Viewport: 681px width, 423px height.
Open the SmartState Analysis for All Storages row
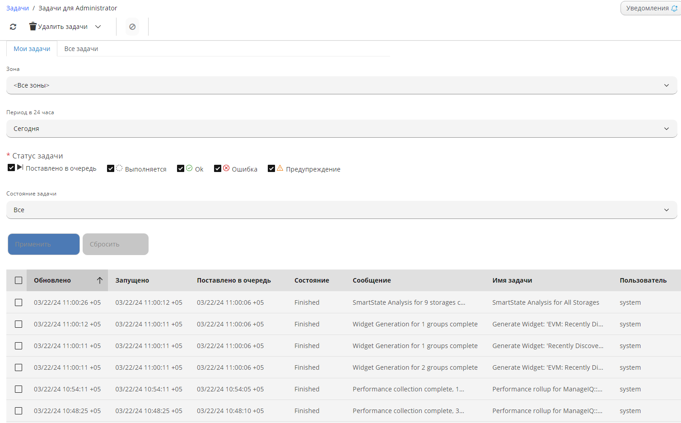pyautogui.click(x=546, y=302)
